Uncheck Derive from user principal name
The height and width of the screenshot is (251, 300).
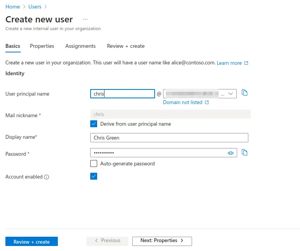coord(94,124)
